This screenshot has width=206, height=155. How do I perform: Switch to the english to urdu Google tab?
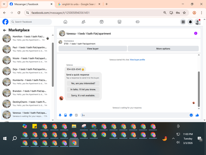79,4
